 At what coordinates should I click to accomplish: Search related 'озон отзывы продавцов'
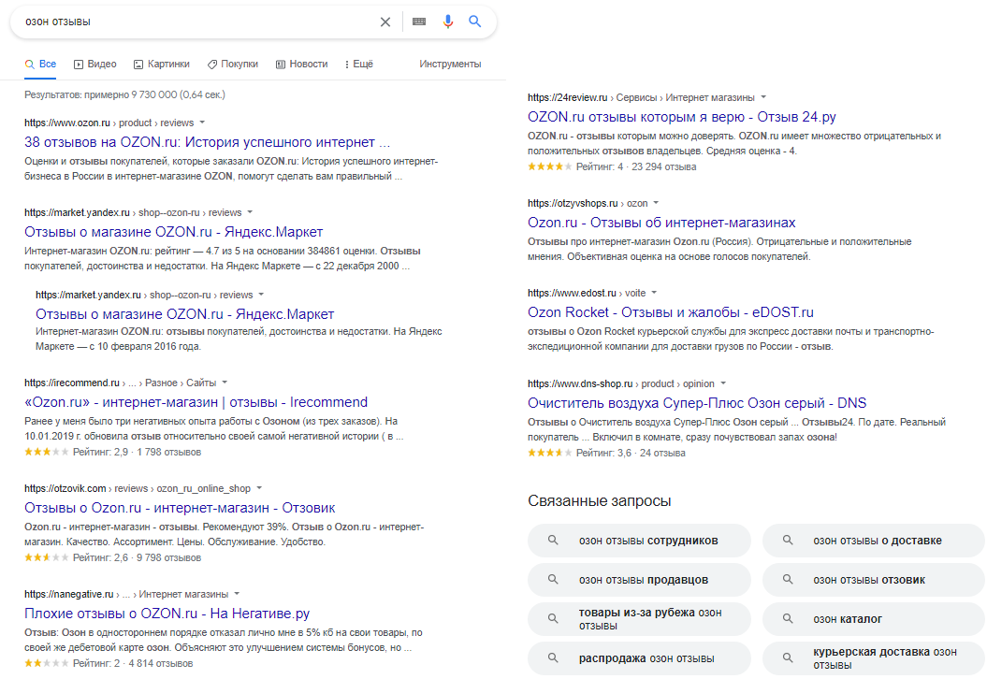(x=639, y=580)
